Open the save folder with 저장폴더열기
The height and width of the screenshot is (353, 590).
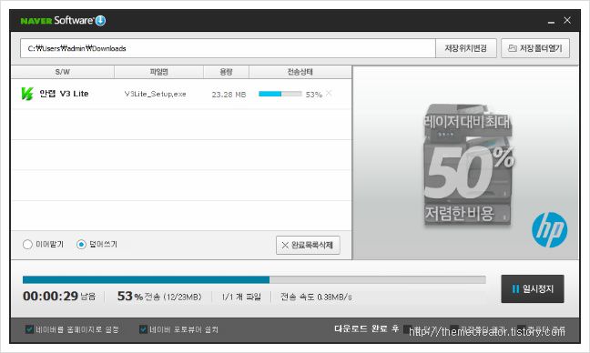pyautogui.click(x=535, y=48)
